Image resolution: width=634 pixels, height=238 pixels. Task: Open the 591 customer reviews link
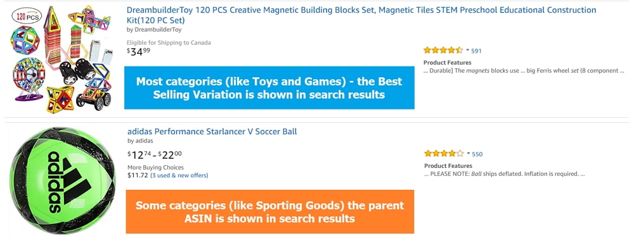pos(476,51)
